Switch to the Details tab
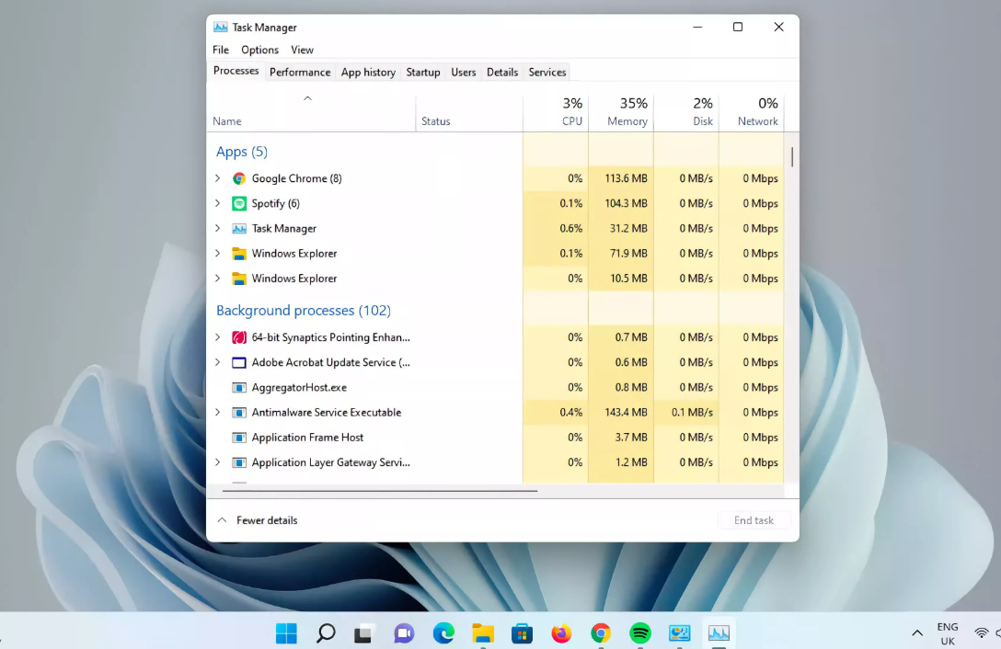This screenshot has height=649, width=1001. tap(502, 72)
